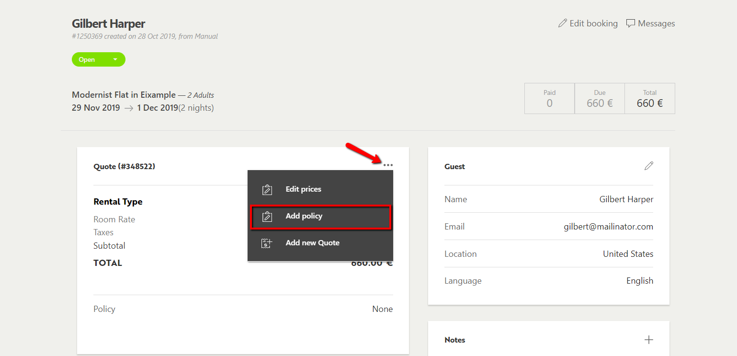The height and width of the screenshot is (356, 737).
Task: Click the Guest card edit pencil icon
Action: tap(649, 166)
